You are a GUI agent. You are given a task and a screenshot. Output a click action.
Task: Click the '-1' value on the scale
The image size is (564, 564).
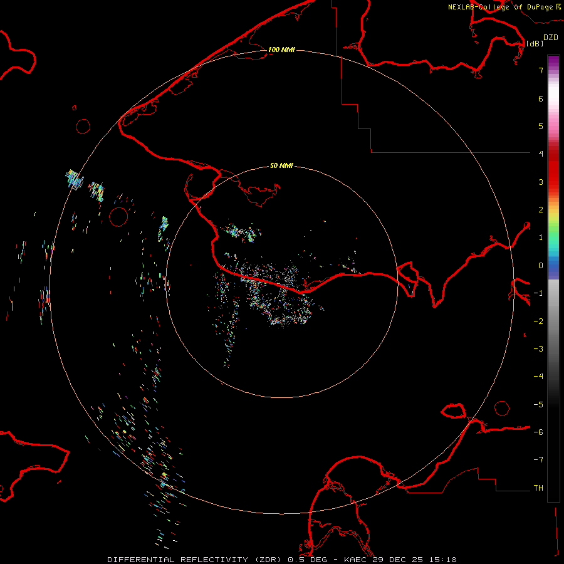point(538,293)
